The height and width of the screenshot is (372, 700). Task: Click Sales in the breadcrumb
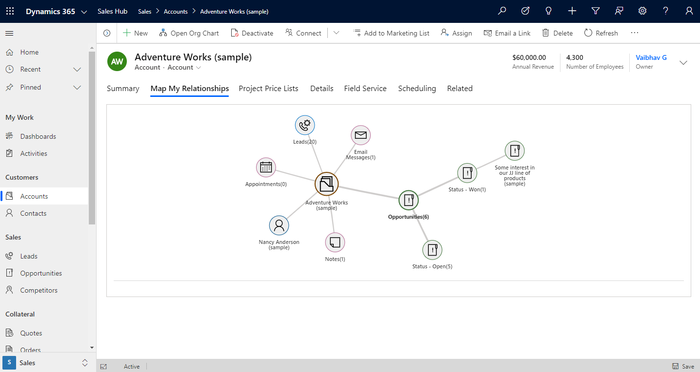pyautogui.click(x=145, y=12)
